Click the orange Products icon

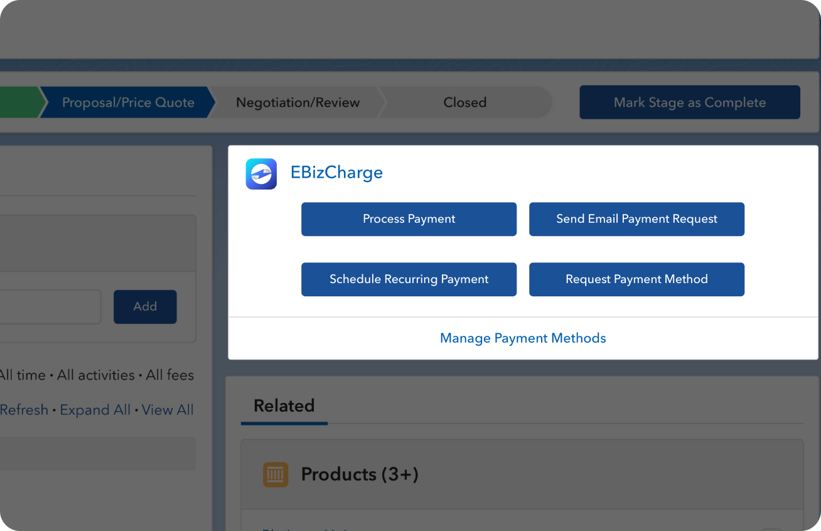pyautogui.click(x=276, y=475)
